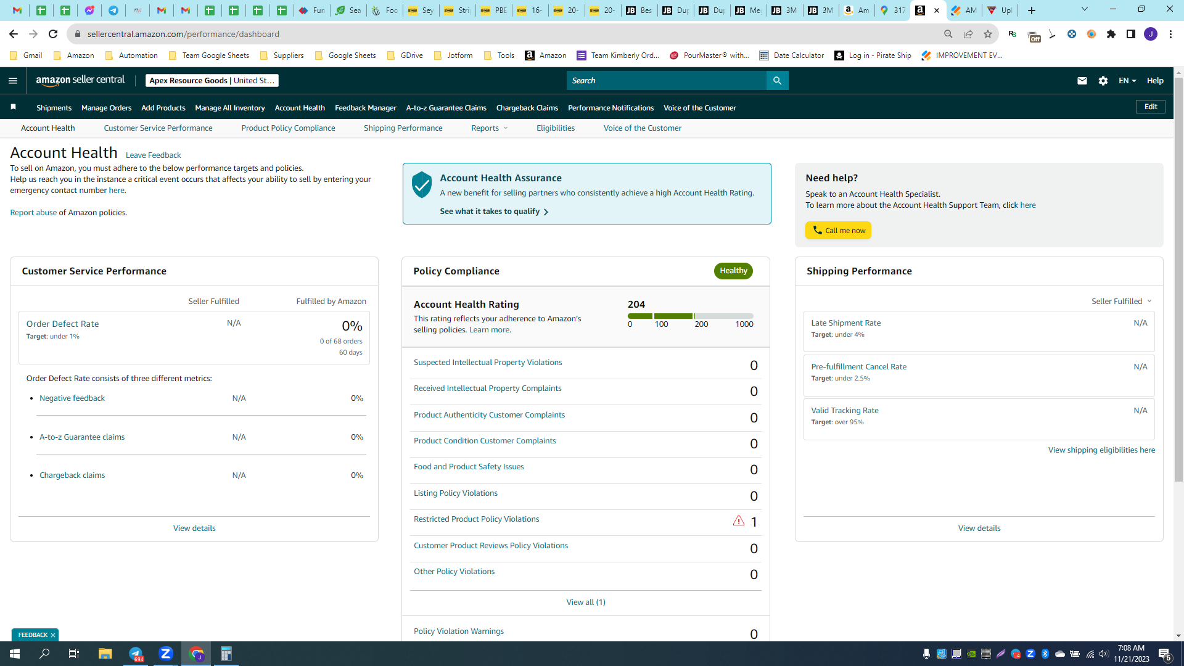The height and width of the screenshot is (666, 1184).
Task: Open A-to-z Guarantee Claims in the top menu
Action: pos(446,108)
